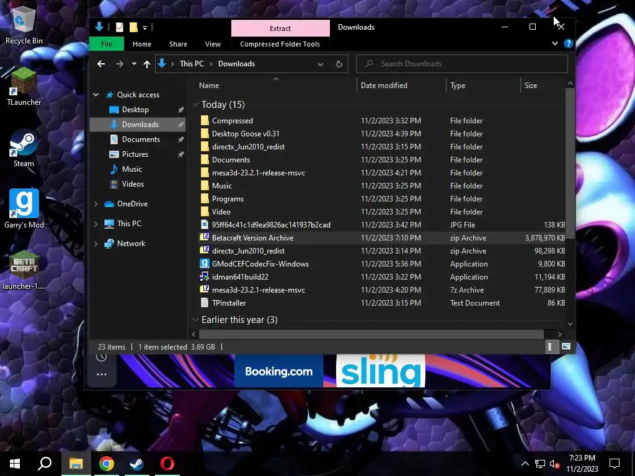635x476 pixels.
Task: Expand the This PC tree node
Action: [x=96, y=224]
